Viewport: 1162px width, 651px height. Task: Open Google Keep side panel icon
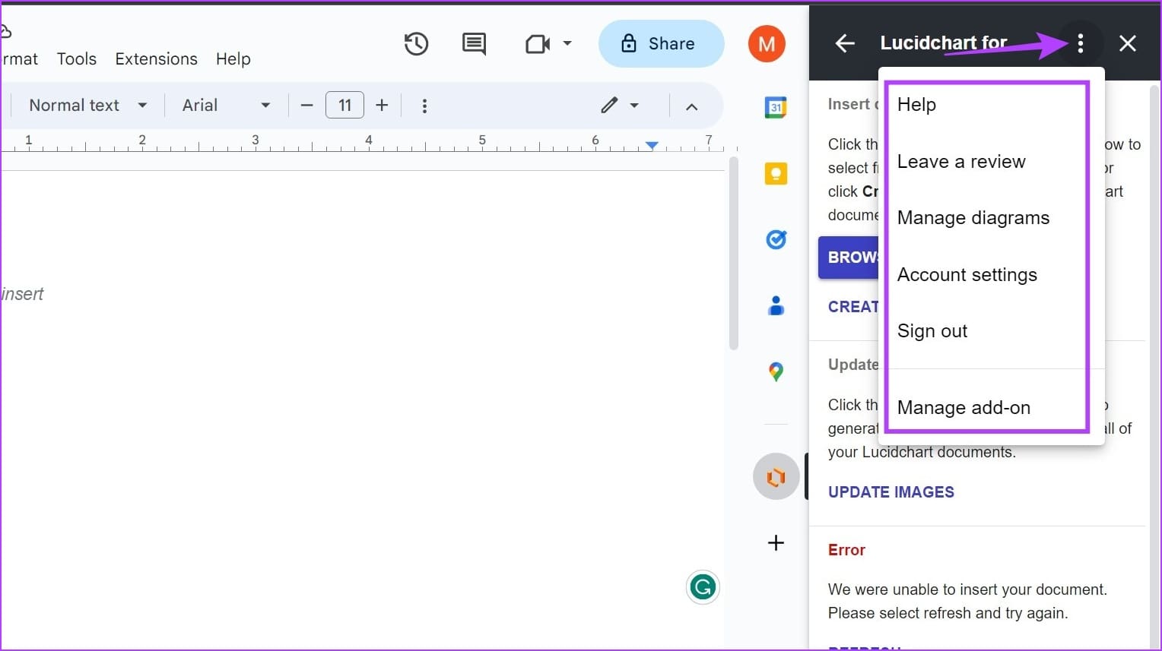(x=776, y=174)
